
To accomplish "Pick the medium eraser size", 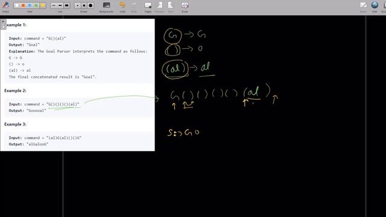I will coord(84,5).
